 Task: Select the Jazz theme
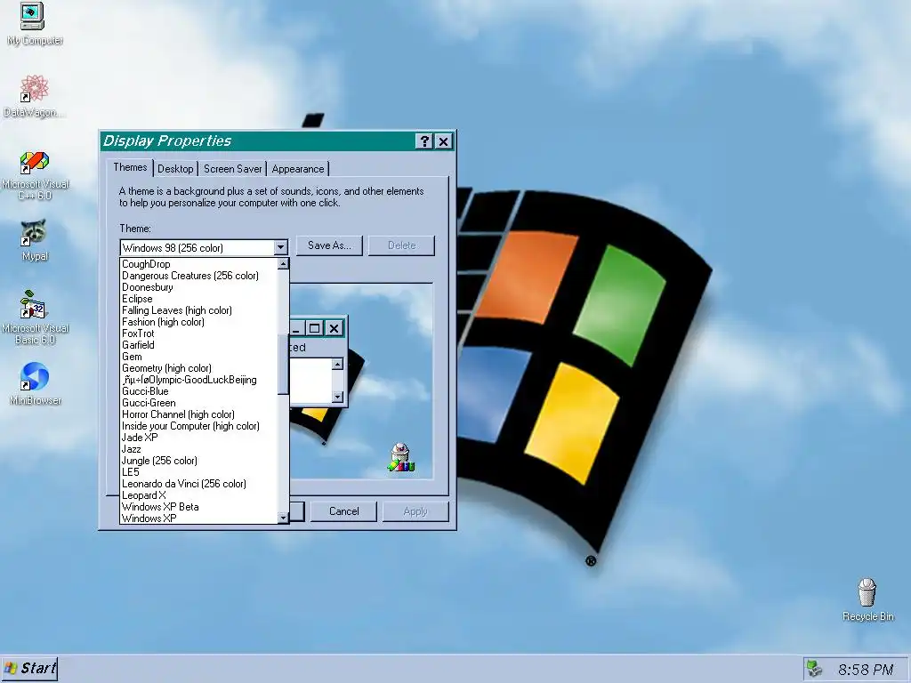pos(198,449)
